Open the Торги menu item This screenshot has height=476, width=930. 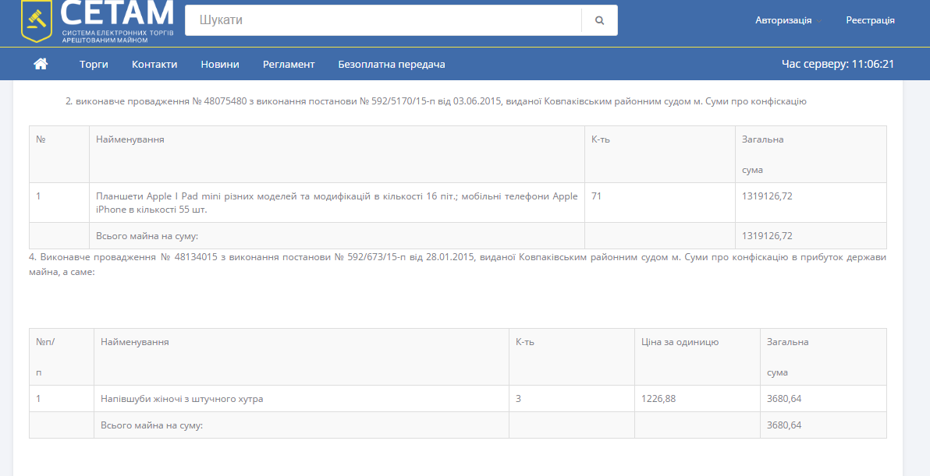coord(94,64)
